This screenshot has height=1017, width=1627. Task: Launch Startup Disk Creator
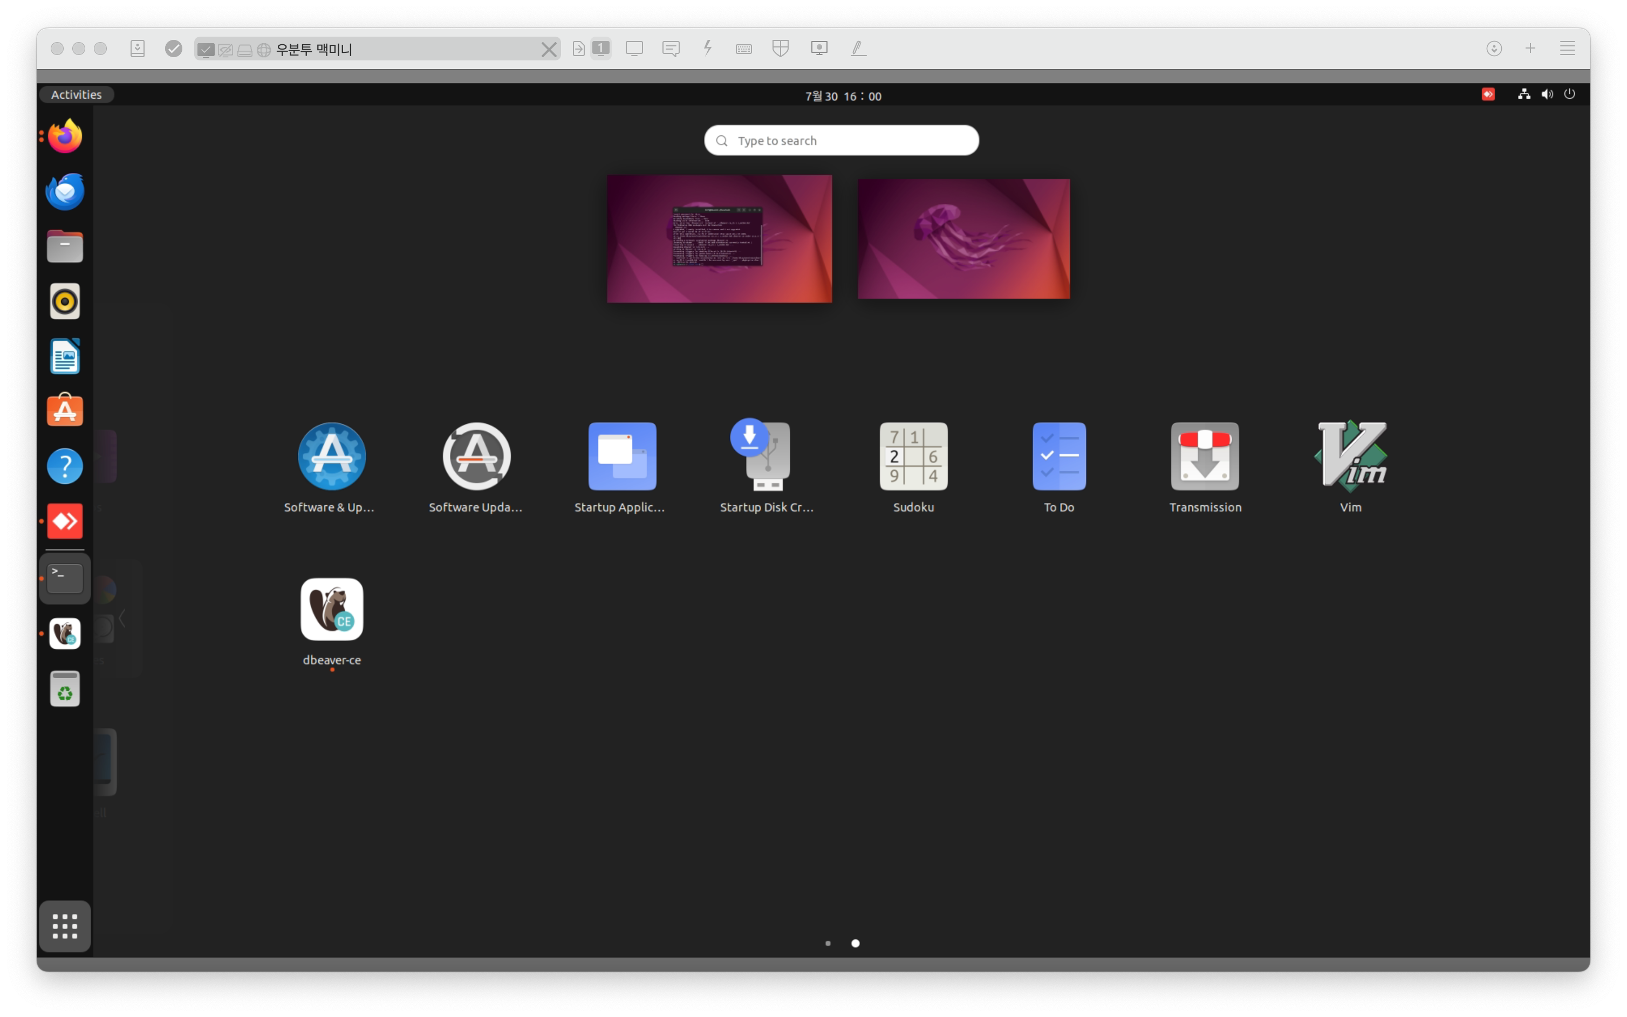click(x=767, y=457)
